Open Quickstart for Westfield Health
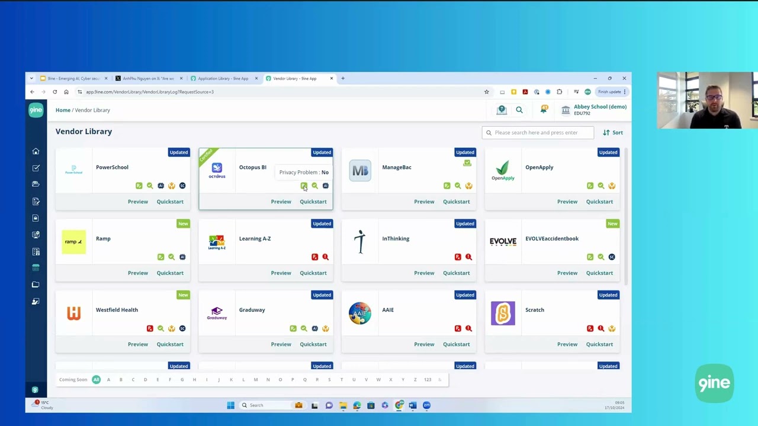758x426 pixels. tap(170, 344)
